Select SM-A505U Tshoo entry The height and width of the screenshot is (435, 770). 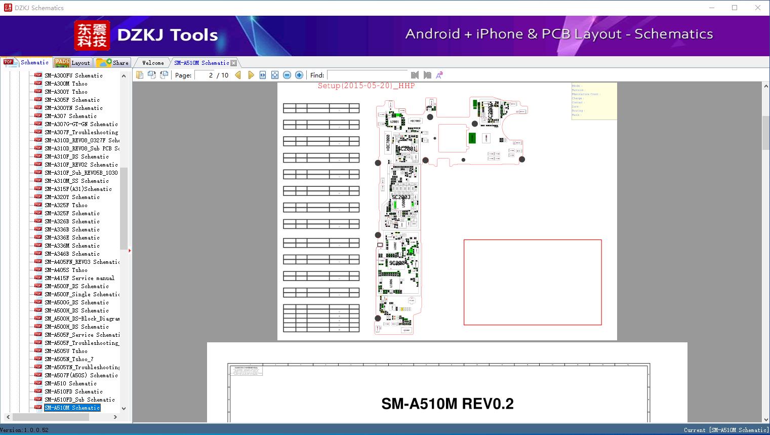click(66, 351)
